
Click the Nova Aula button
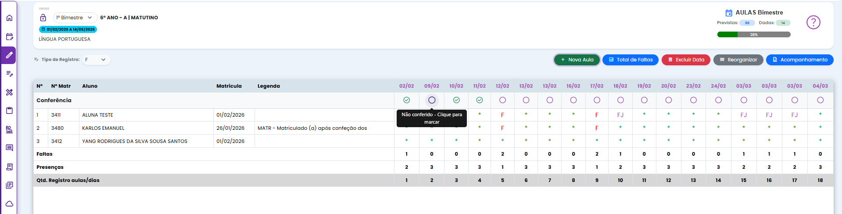click(577, 60)
